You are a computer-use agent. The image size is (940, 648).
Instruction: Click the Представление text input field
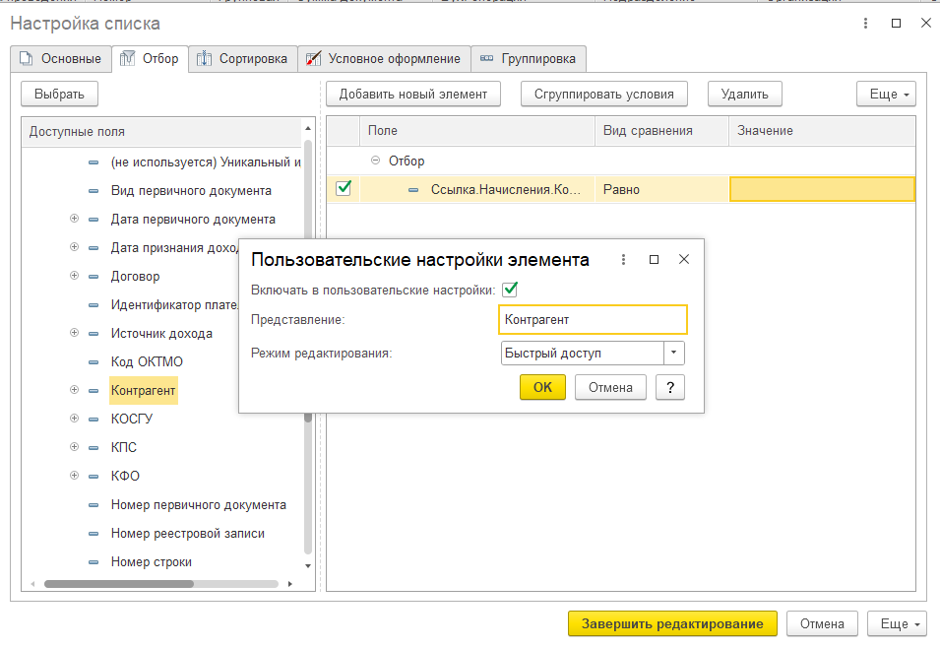[x=593, y=320]
